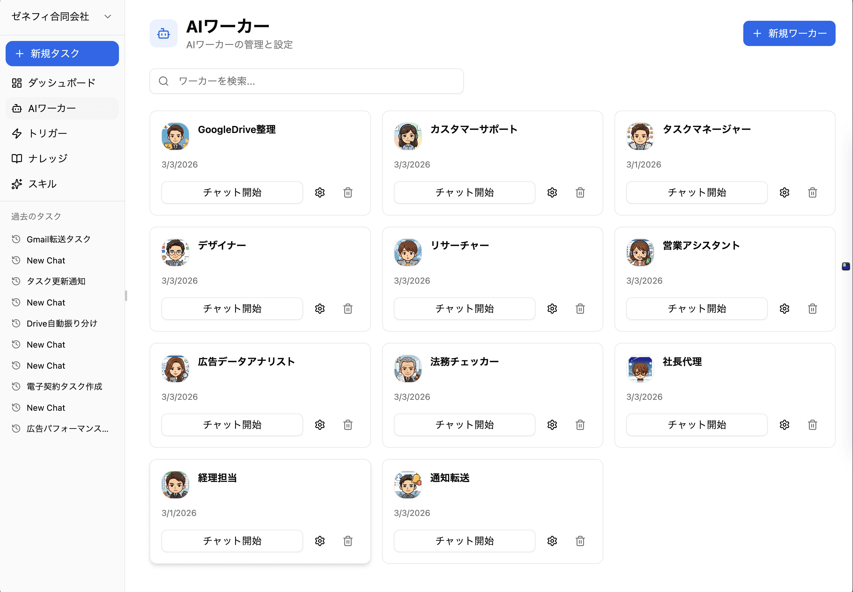This screenshot has width=853, height=592.
Task: Click the ワーカーを検索 search field
Action: click(306, 81)
